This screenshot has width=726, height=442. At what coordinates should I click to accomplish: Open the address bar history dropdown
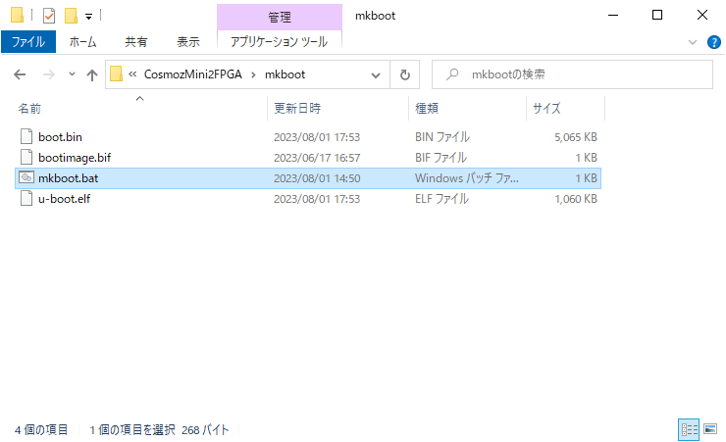coord(376,74)
